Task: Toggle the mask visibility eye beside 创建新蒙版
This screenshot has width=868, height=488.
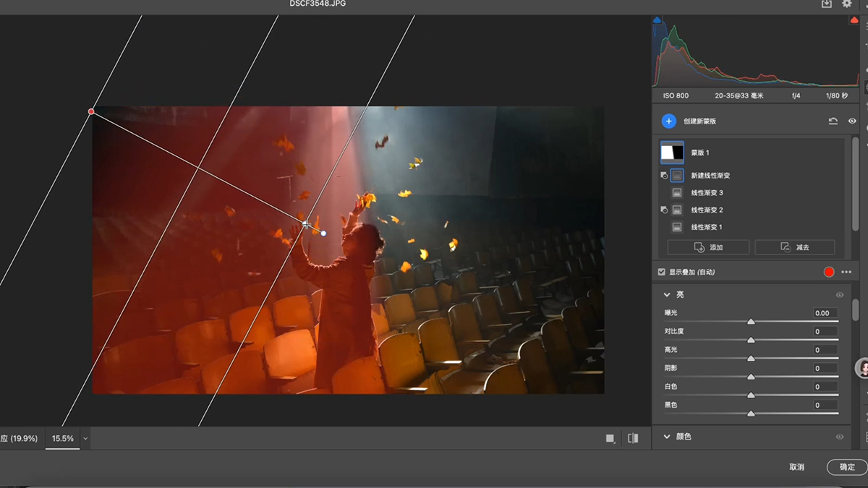Action: pyautogui.click(x=852, y=121)
